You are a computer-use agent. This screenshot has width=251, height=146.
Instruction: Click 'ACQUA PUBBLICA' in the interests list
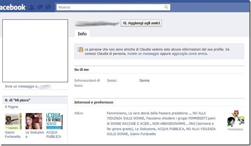171,129
